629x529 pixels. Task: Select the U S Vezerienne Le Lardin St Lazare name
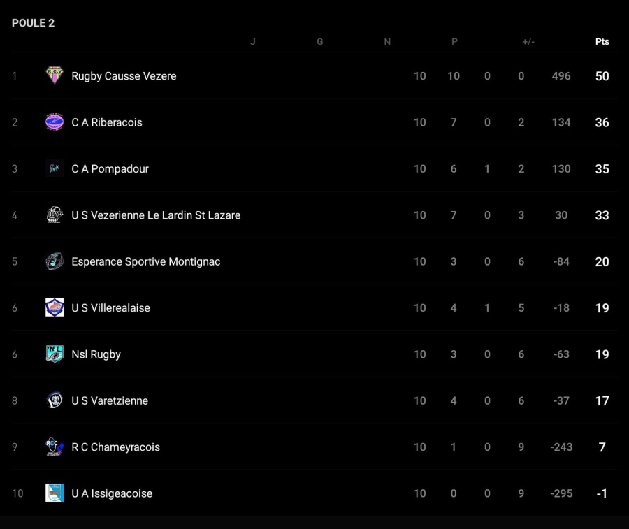pyautogui.click(x=156, y=215)
